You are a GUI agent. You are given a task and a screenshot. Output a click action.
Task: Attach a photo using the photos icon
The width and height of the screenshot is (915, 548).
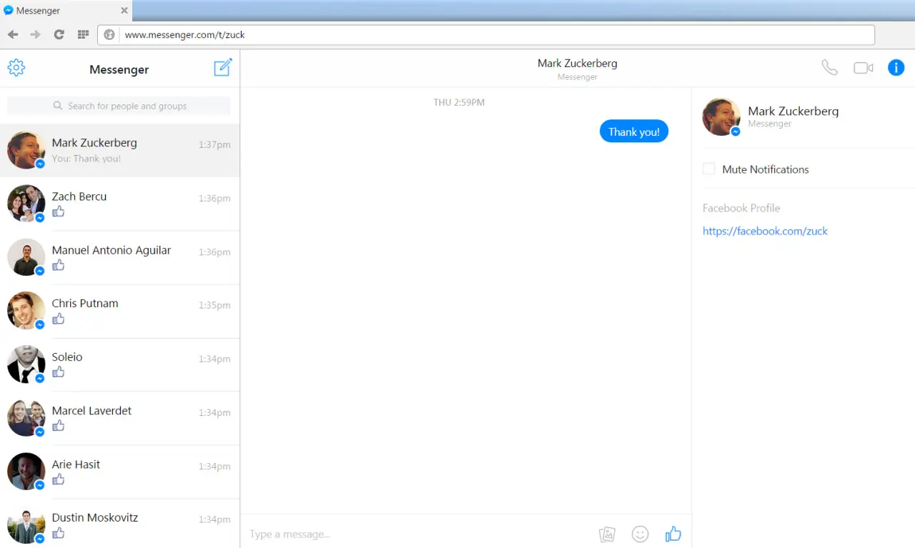(607, 534)
